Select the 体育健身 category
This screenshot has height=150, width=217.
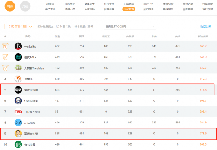(109, 9)
